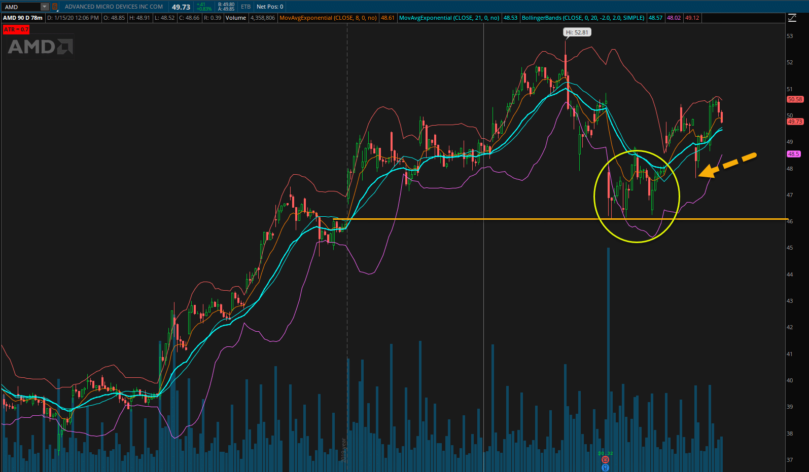
Task: Select the 46 price axis label
Action: [x=790, y=221]
